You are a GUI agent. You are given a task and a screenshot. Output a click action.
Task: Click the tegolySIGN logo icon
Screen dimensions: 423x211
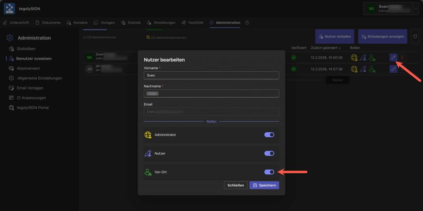(9, 8)
